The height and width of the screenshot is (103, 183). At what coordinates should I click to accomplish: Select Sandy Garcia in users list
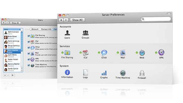(x=12, y=70)
